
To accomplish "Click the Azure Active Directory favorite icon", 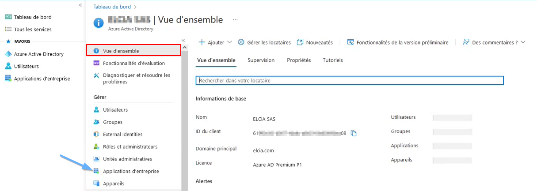I will coord(8,54).
